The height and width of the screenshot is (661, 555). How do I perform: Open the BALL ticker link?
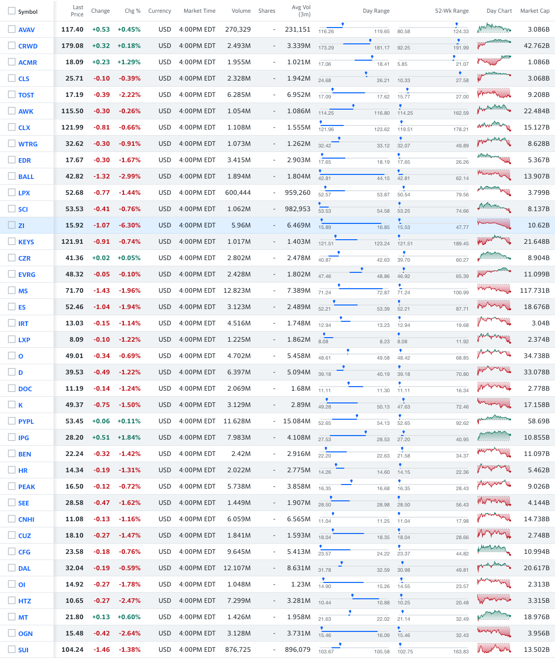26,177
